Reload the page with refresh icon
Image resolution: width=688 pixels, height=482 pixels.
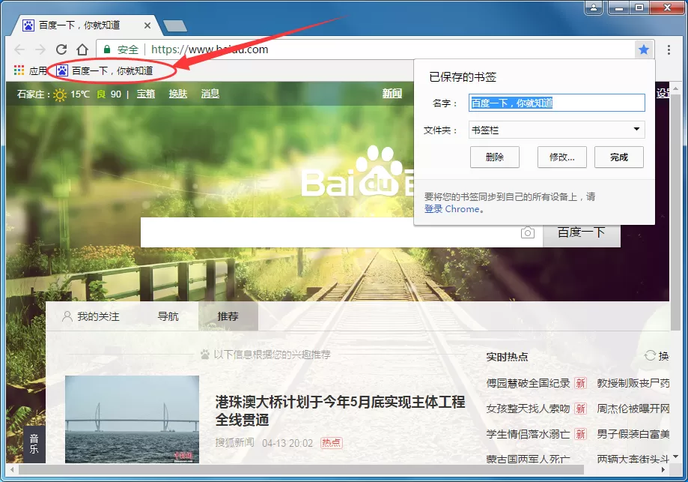tap(61, 49)
